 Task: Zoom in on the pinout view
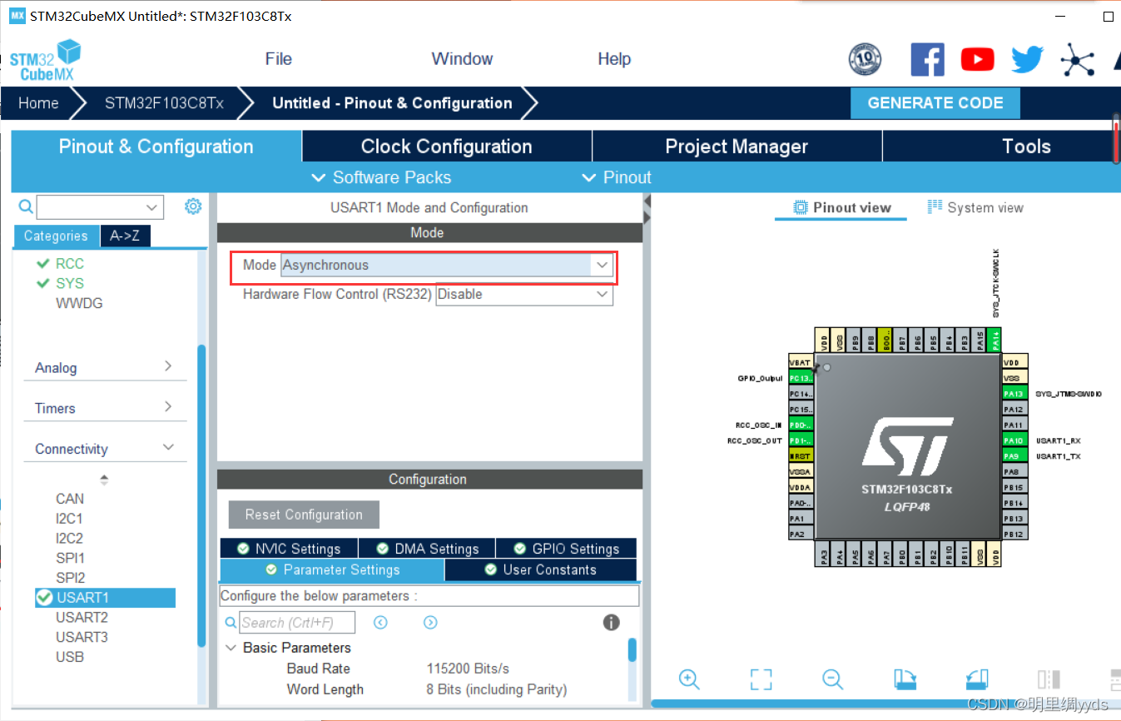pyautogui.click(x=689, y=679)
